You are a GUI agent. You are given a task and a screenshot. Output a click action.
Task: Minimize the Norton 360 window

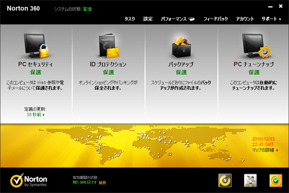click(270, 7)
